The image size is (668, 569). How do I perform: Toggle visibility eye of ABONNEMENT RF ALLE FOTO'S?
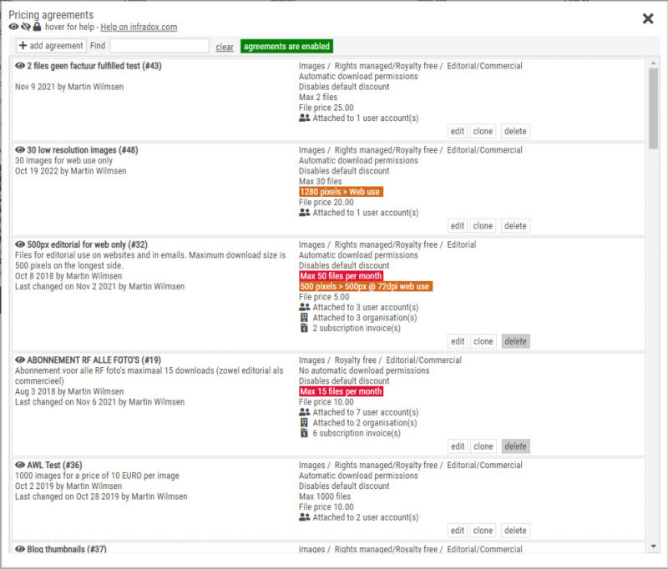tap(20, 360)
